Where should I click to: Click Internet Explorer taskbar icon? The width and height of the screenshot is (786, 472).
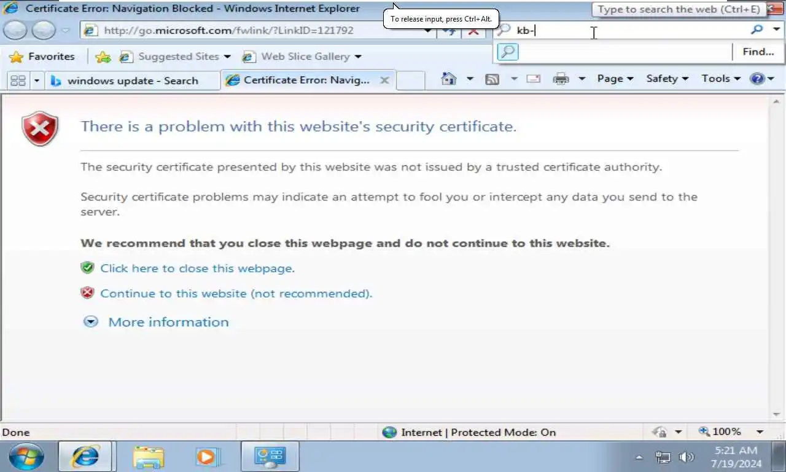point(85,457)
